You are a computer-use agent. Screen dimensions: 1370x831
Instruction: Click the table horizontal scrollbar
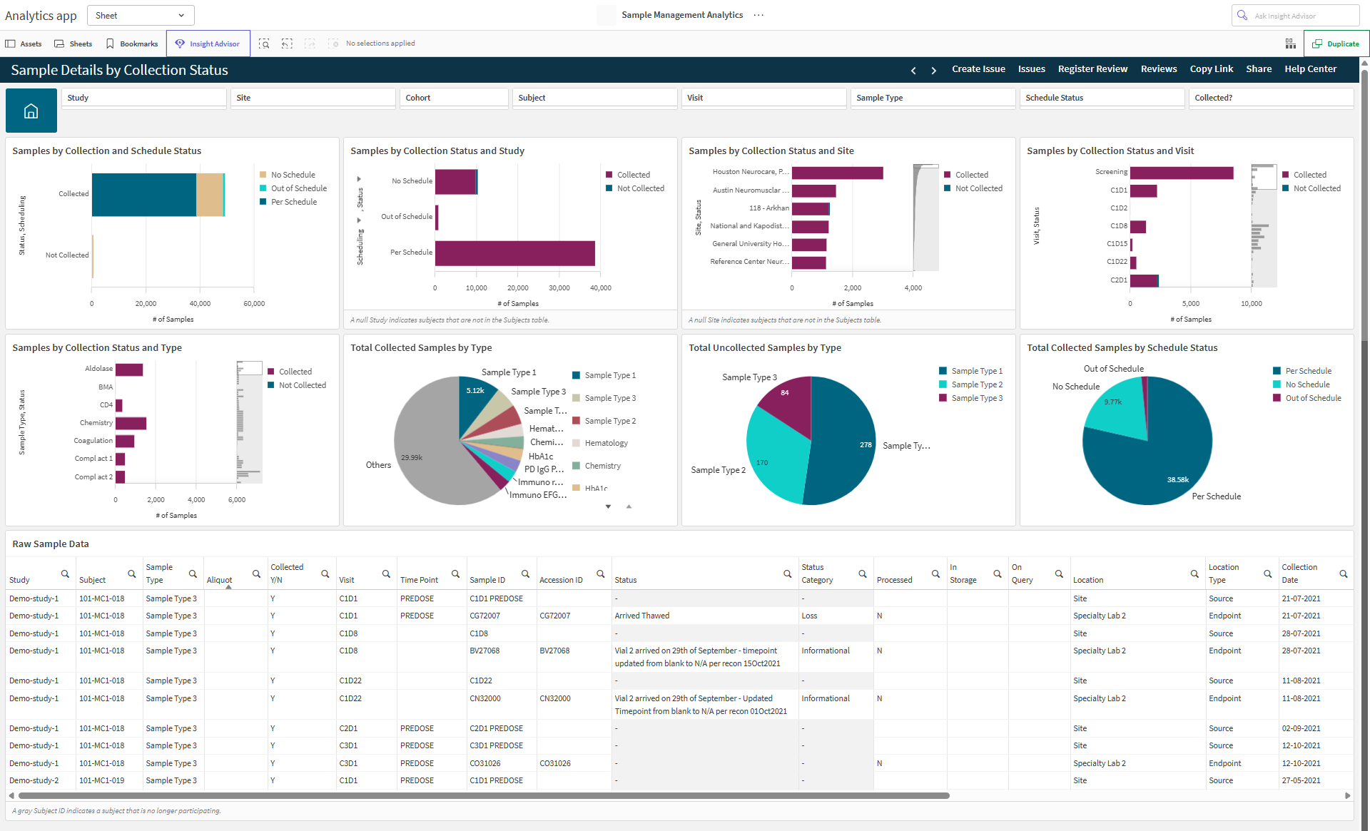coord(484,795)
